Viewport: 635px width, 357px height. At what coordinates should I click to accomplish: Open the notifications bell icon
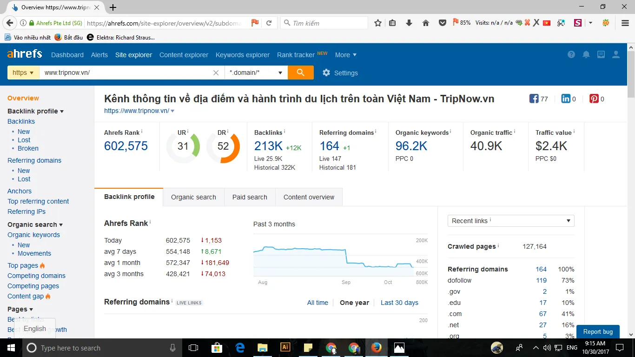pyautogui.click(x=586, y=55)
